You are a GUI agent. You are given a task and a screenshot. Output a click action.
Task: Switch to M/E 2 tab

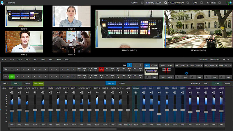coord(12,60)
